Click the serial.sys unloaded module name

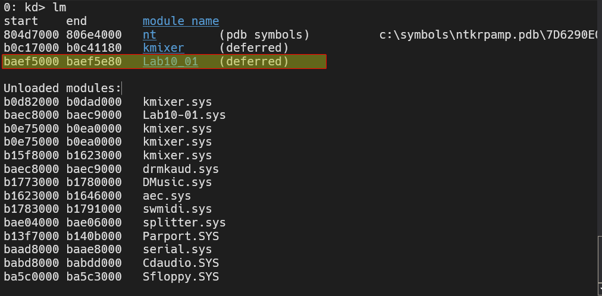point(177,250)
